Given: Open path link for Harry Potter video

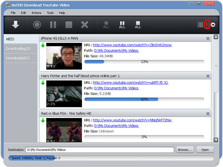Looking at the screenshot, I should coord(116,88).
